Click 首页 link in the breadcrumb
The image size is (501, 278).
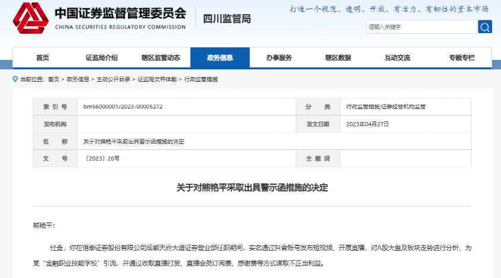click(x=53, y=79)
